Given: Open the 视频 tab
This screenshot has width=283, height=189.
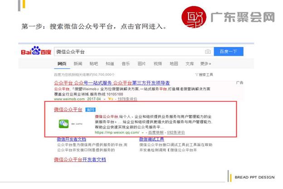Looking at the screenshot, I should tap(157, 64).
